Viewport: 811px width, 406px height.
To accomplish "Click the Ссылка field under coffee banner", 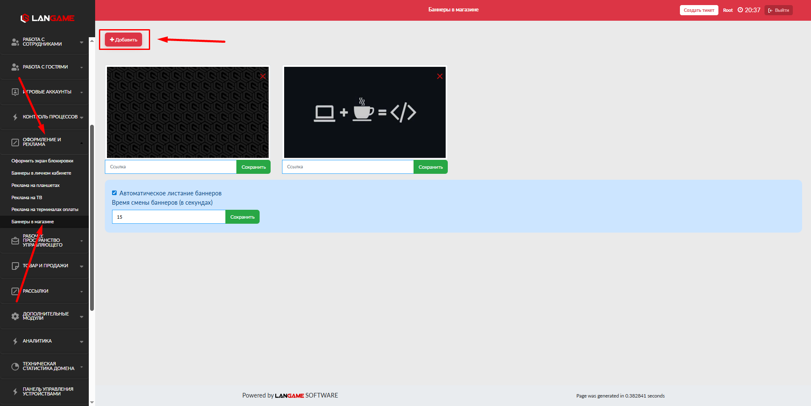I will pyautogui.click(x=348, y=167).
